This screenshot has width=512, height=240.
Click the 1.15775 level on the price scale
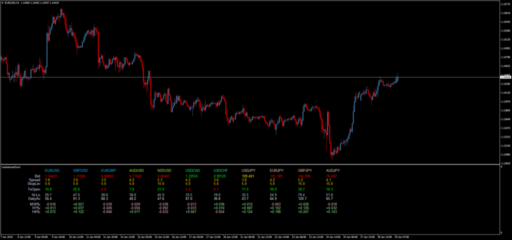pyautogui.click(x=505, y=4)
